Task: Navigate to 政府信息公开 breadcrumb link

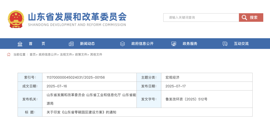Action: click(x=48, y=54)
